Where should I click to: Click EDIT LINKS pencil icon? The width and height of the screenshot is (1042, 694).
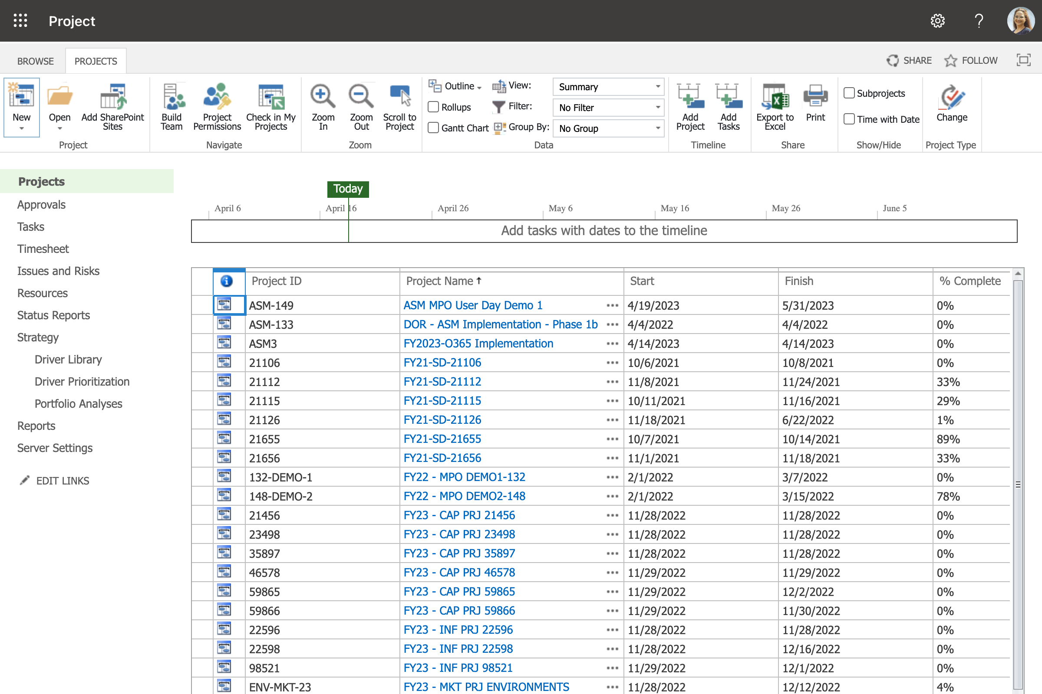[25, 480]
